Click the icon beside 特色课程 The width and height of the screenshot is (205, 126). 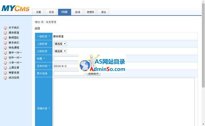pyautogui.click(x=5, y=48)
